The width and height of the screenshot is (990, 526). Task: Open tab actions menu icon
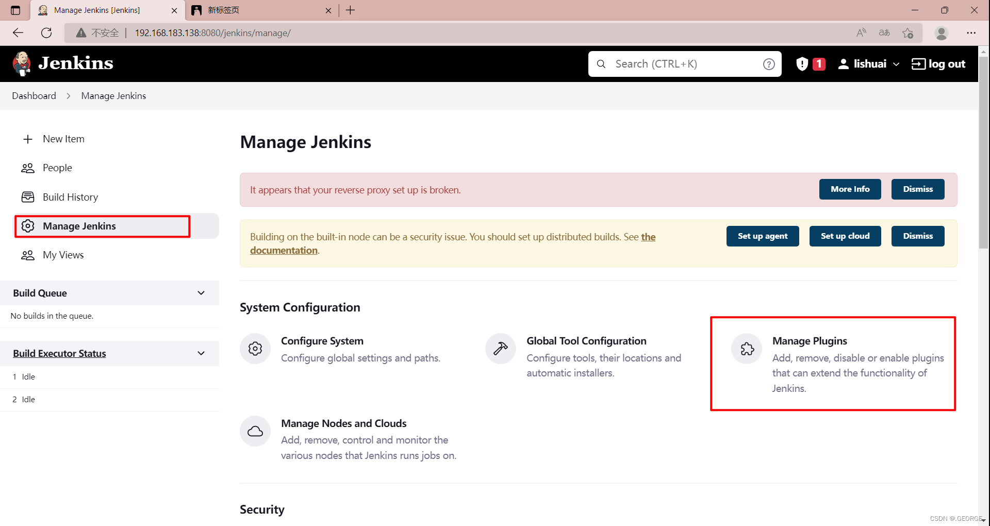point(15,10)
